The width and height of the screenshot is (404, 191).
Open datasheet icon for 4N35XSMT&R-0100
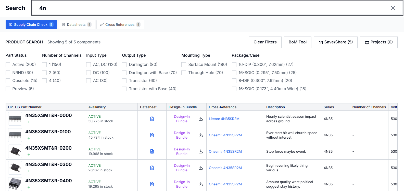click(152, 135)
